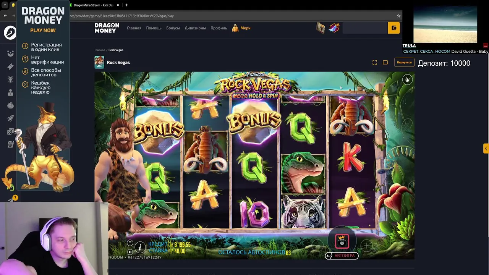Increase the bet with plus button

tap(366, 246)
